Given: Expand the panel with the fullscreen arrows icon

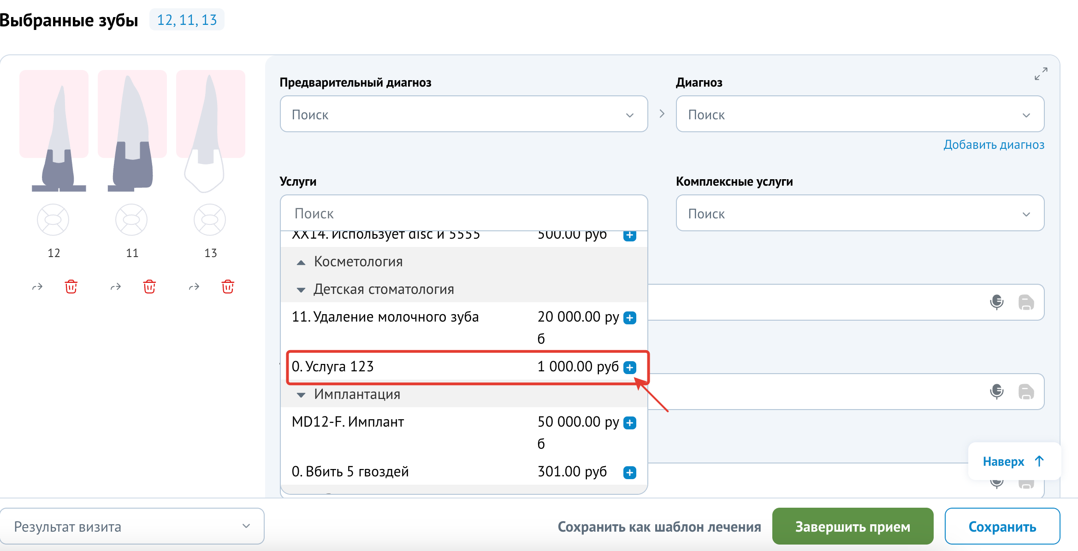Looking at the screenshot, I should [x=1041, y=74].
